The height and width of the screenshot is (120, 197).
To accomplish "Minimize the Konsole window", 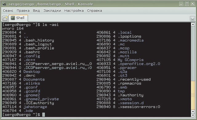I will coord(181,4).
